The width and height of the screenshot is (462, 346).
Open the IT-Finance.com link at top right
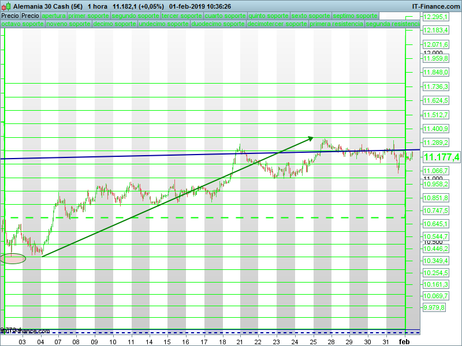point(435,6)
